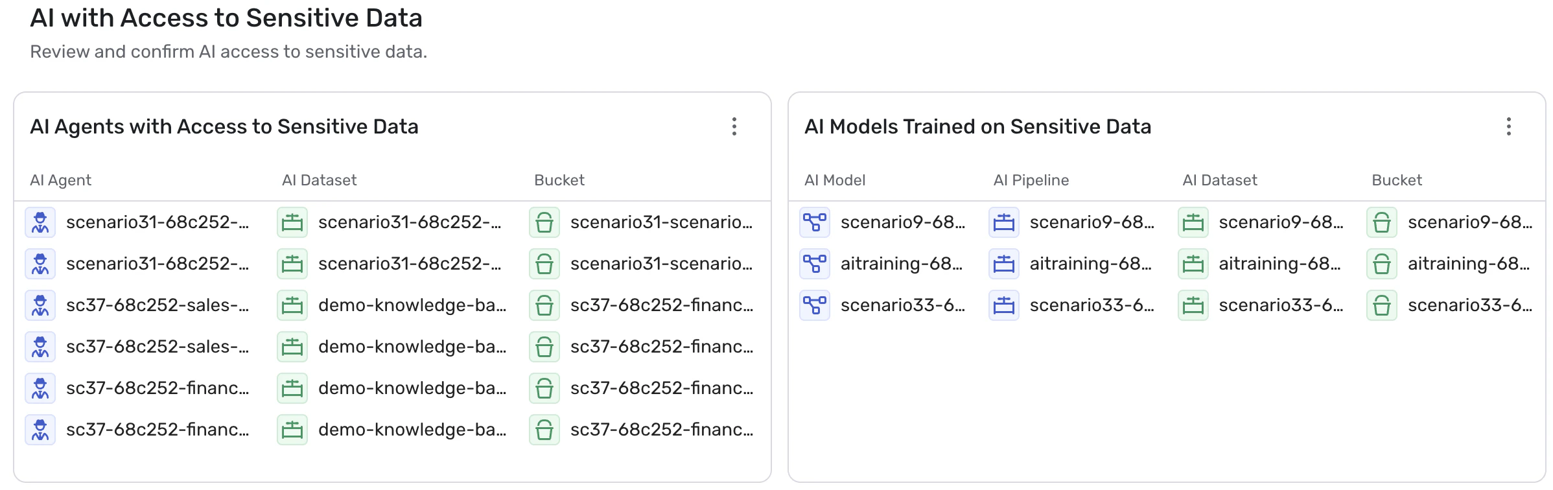Open the AI Models panel three-dot menu
The width and height of the screenshot is (1553, 490).
1508,126
